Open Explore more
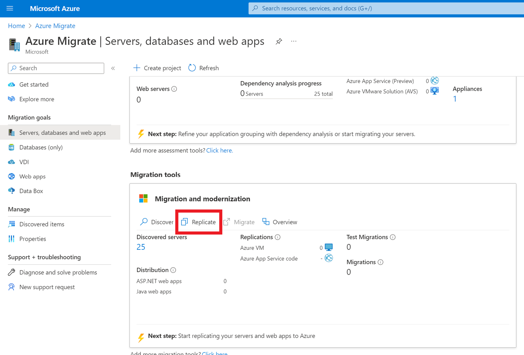The height and width of the screenshot is (355, 524). (36, 99)
